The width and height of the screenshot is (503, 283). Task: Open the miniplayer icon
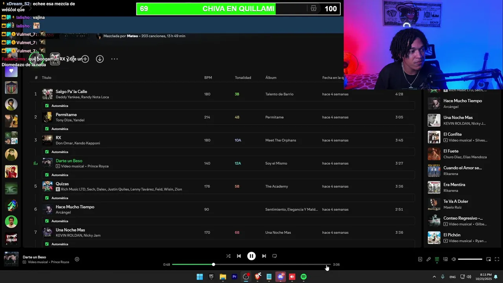coord(489,259)
